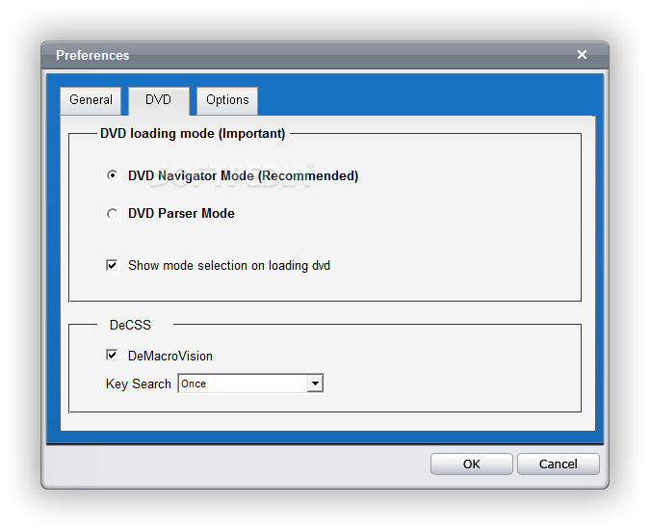Choose DVD Parser Mode radio button
This screenshot has width=650, height=530.
[x=112, y=214]
